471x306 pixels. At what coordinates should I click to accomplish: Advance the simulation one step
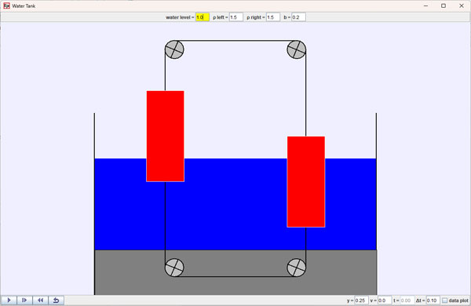(24, 300)
